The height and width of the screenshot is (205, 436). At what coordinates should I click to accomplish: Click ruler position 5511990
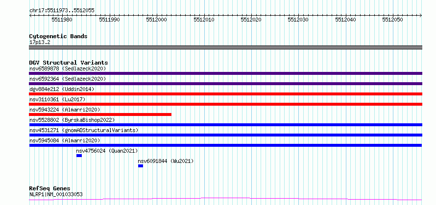tap(110, 20)
